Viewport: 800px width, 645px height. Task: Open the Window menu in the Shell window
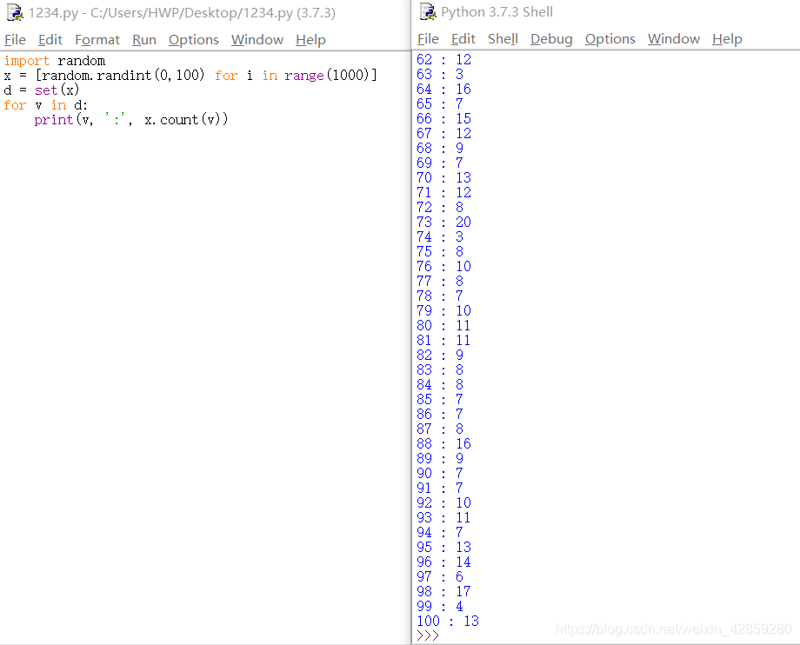673,39
